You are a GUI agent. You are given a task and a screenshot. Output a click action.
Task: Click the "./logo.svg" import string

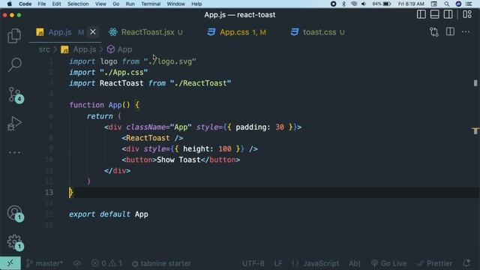pyautogui.click(x=170, y=61)
